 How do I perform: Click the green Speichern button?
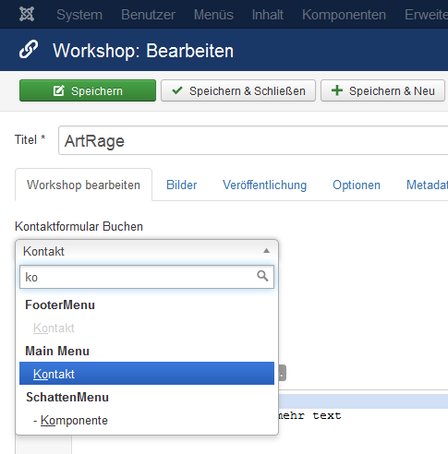point(88,90)
